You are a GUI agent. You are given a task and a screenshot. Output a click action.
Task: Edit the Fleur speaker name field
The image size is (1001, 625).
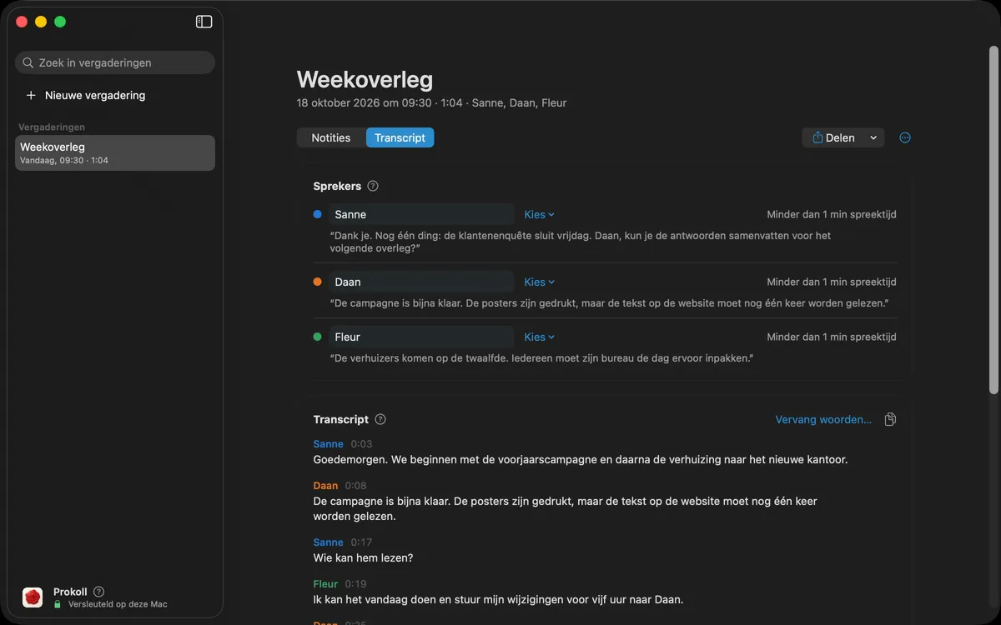point(421,337)
